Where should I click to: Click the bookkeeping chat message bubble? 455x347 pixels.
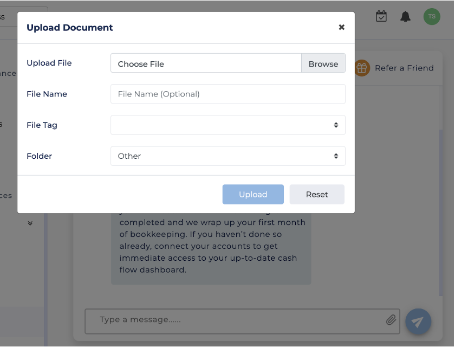click(211, 247)
